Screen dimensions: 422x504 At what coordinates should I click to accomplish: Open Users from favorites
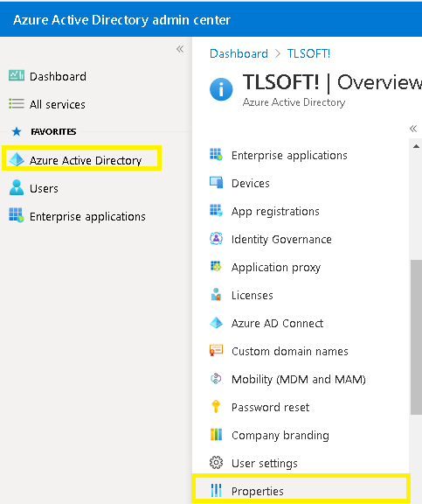[44, 188]
